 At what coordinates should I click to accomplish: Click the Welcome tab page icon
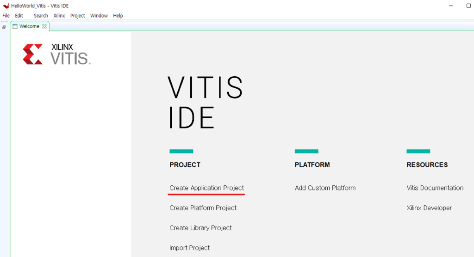point(15,26)
